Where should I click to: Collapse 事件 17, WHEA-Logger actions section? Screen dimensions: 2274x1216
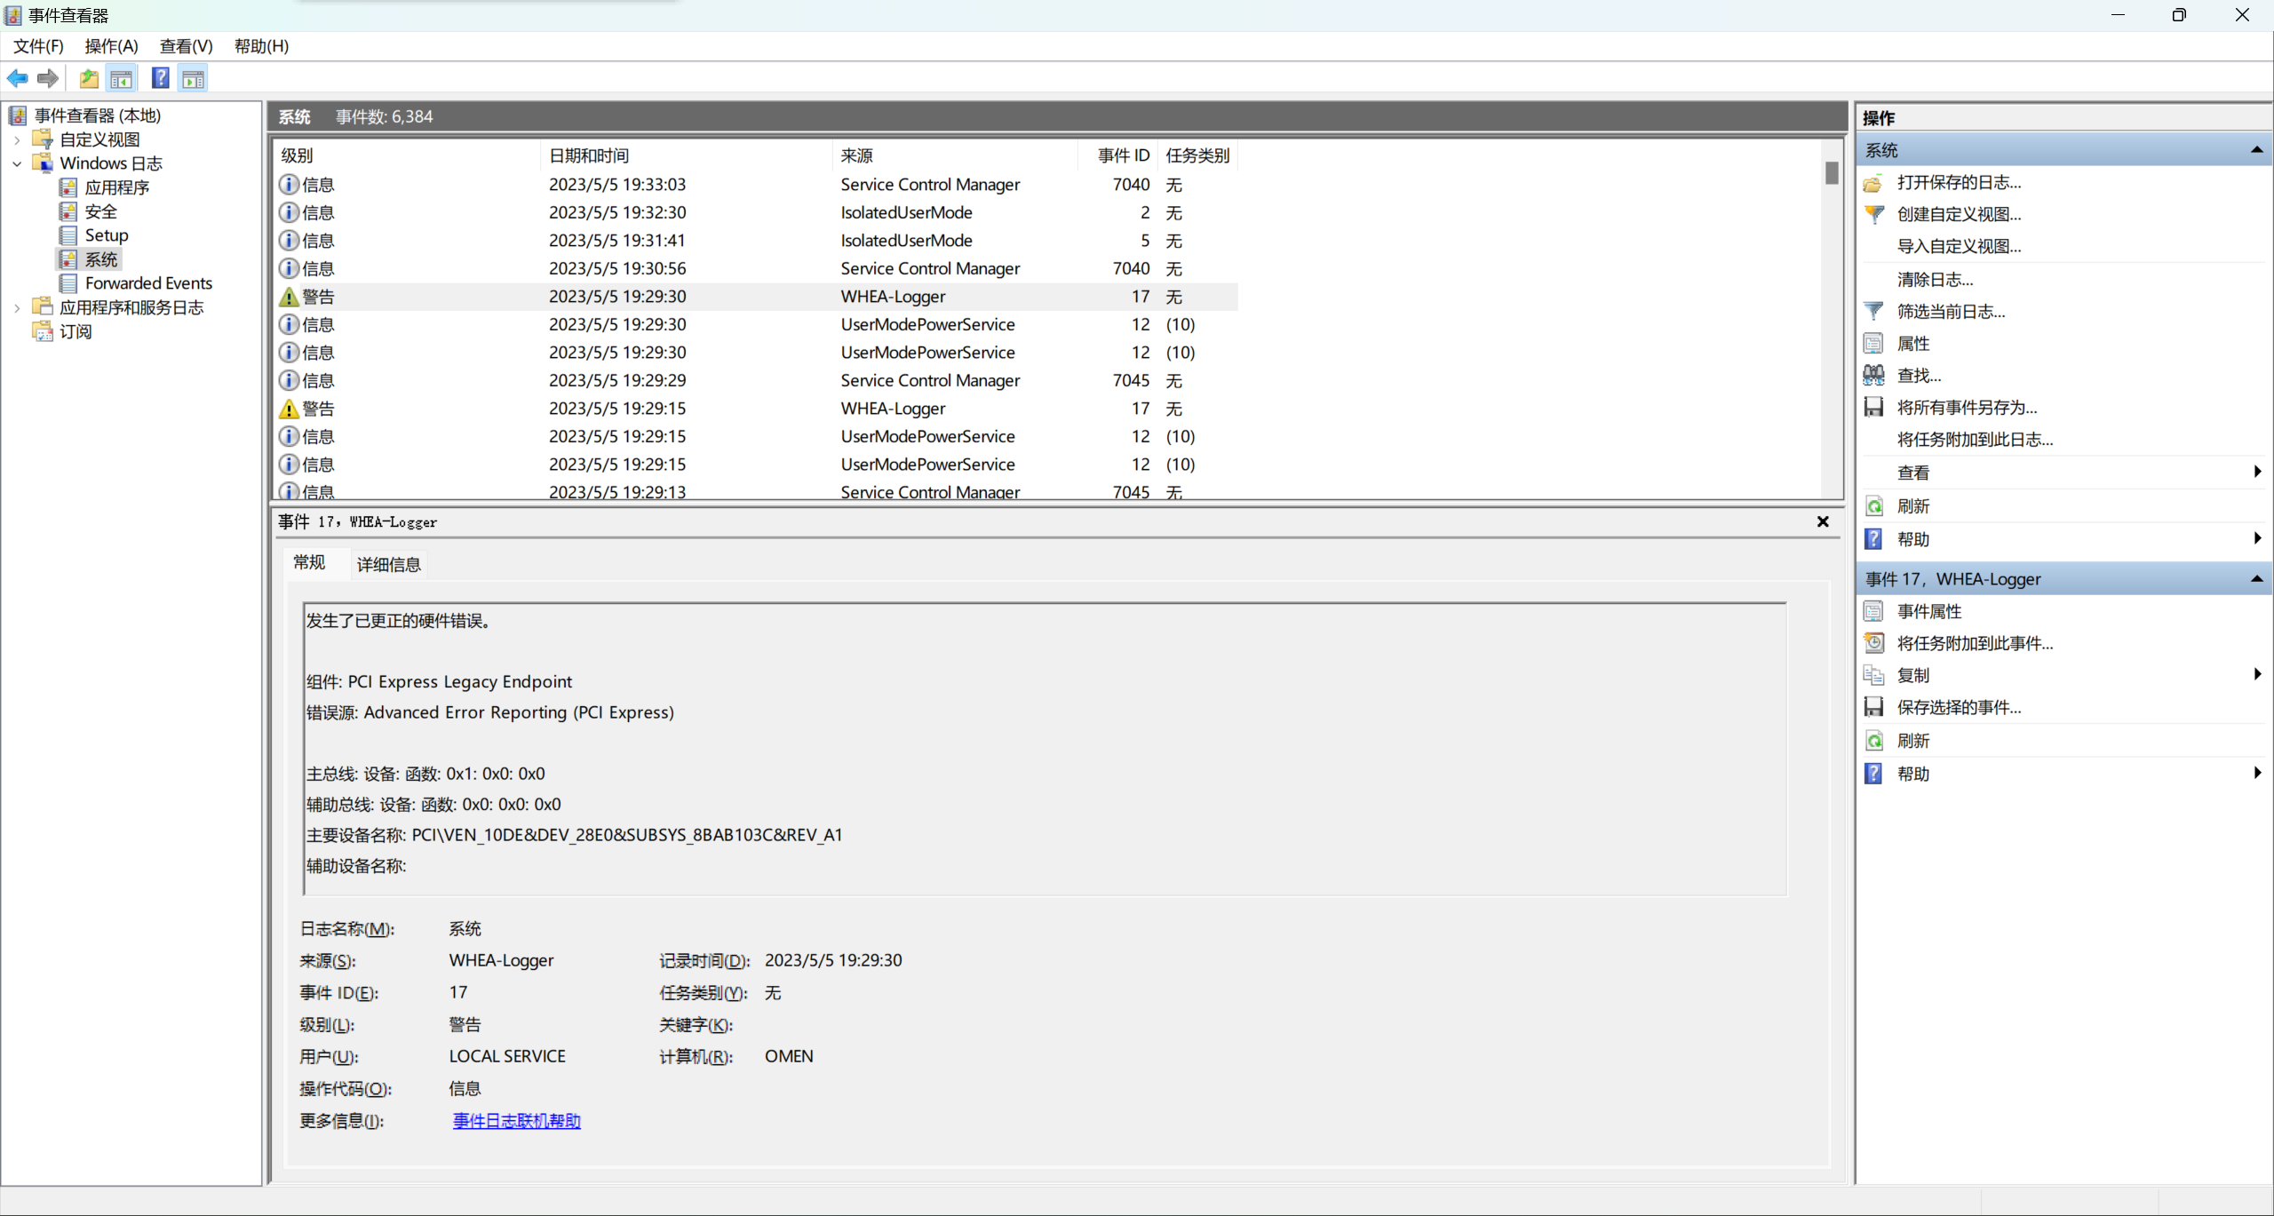pos(2256,579)
